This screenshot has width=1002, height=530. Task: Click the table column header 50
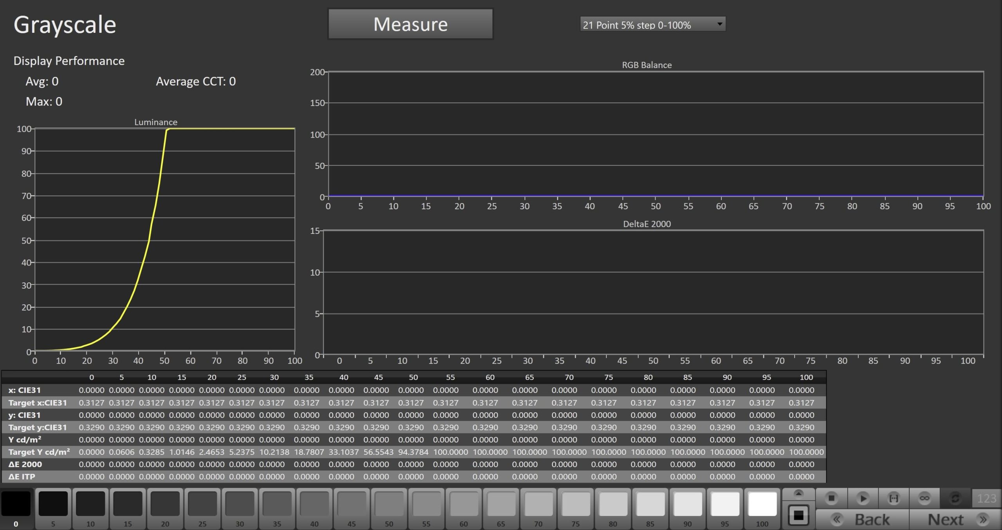click(413, 377)
